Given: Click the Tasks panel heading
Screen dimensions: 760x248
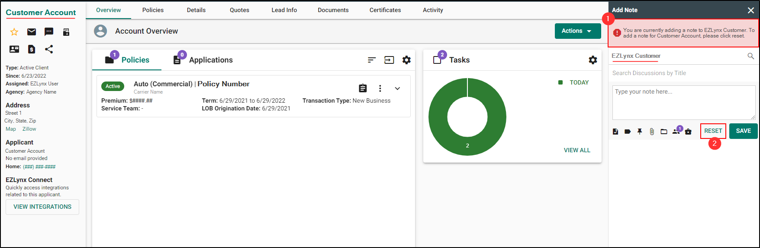Looking at the screenshot, I should 459,60.
